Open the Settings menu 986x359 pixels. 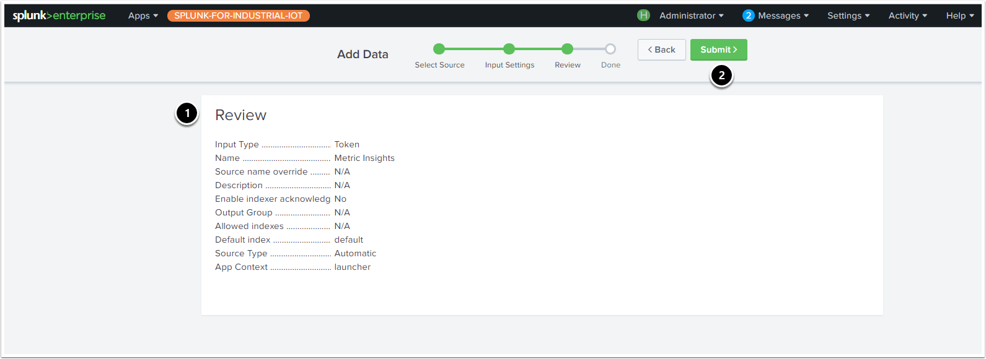tap(848, 15)
